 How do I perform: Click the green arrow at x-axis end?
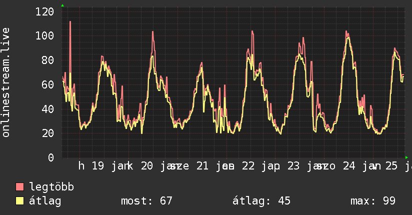click(406, 157)
